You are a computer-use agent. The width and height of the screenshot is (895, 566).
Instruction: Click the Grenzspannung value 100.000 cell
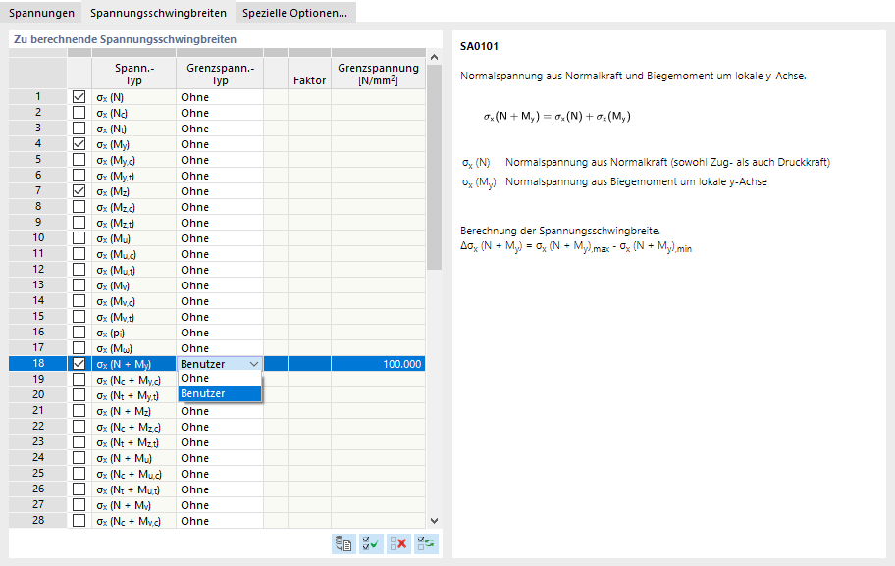coord(378,364)
